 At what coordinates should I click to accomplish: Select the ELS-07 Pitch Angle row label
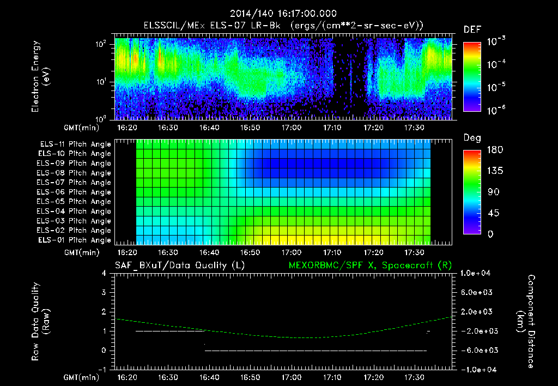74,182
